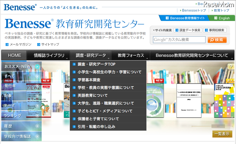Expand the ランキング sidebar filter
The height and width of the screenshot is (144, 236).
tap(21, 116)
